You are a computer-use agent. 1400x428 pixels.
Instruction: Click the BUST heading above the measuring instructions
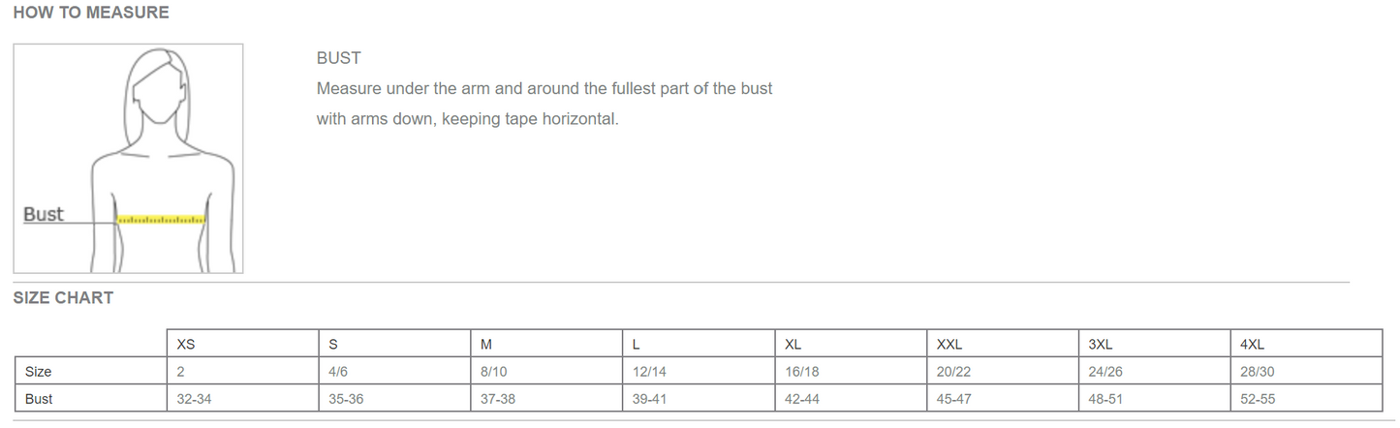(x=338, y=58)
